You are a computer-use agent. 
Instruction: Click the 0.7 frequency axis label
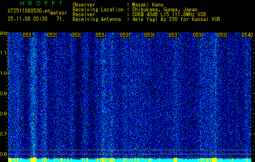coord(4,134)
